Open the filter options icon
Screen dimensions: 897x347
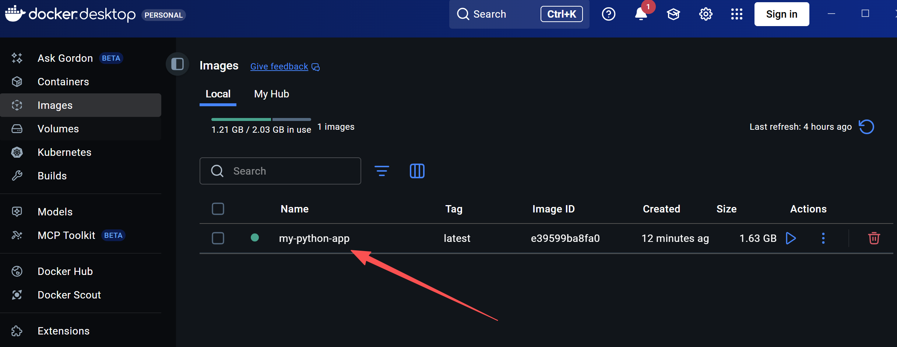tap(382, 171)
